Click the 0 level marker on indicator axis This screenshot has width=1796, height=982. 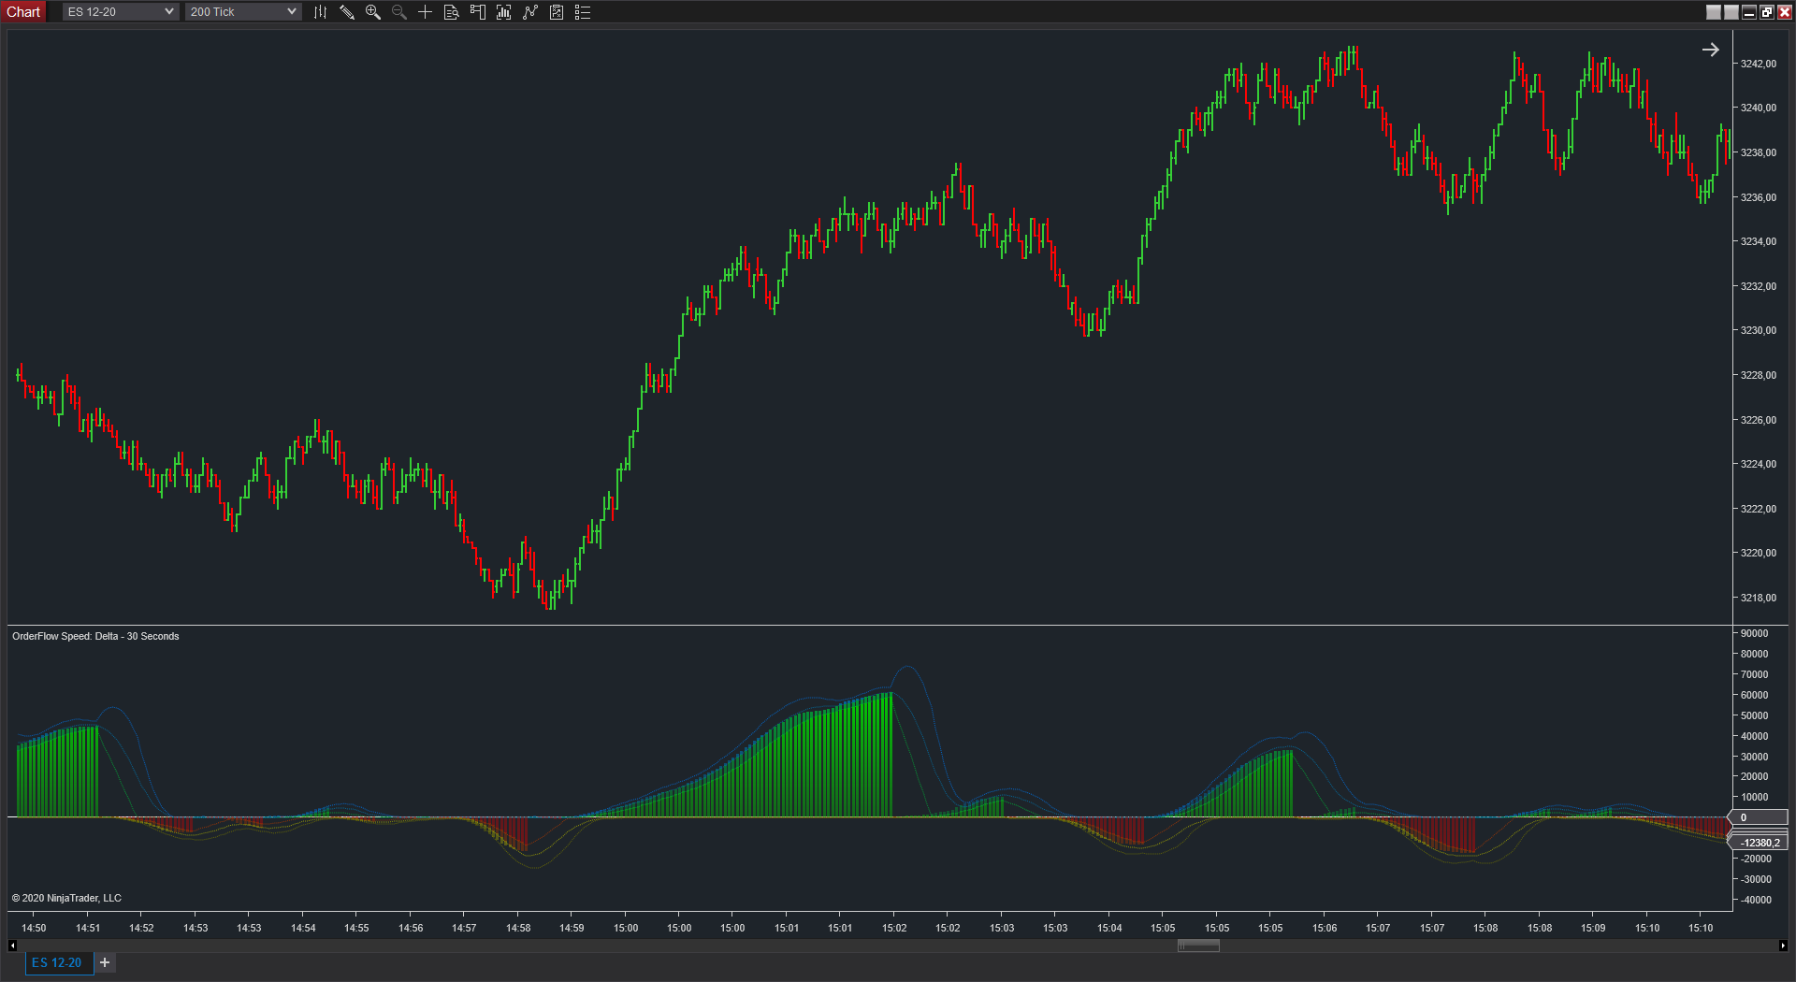click(x=1760, y=817)
